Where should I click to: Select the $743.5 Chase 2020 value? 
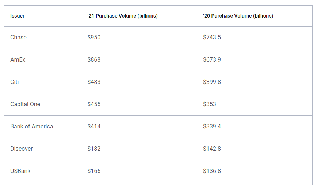tap(212, 37)
